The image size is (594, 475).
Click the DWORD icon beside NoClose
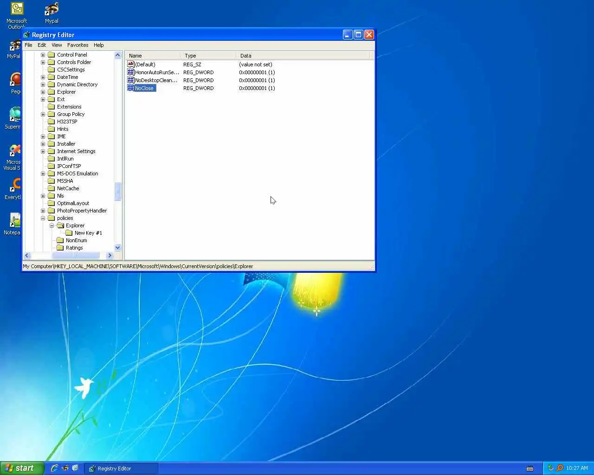pos(130,88)
